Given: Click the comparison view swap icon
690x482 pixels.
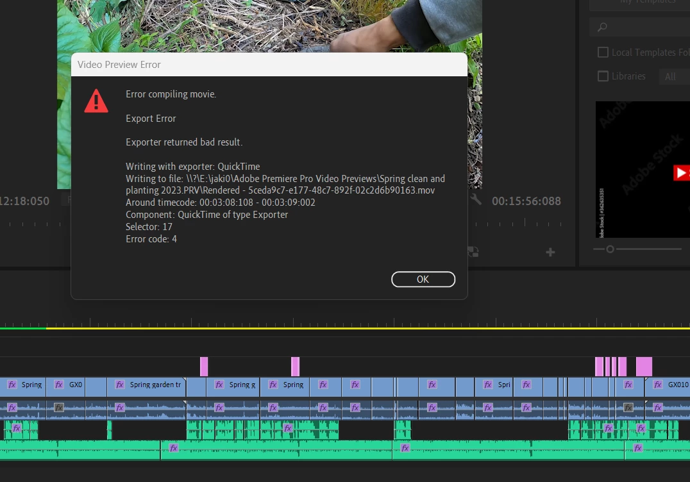Looking at the screenshot, I should pyautogui.click(x=473, y=252).
